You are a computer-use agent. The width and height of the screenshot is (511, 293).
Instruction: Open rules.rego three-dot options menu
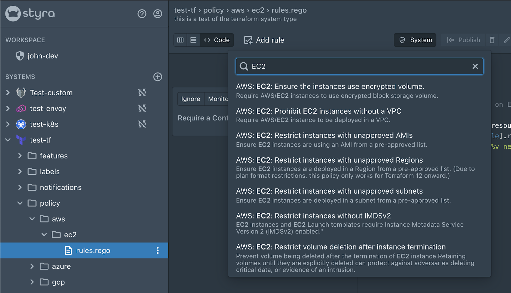point(158,251)
